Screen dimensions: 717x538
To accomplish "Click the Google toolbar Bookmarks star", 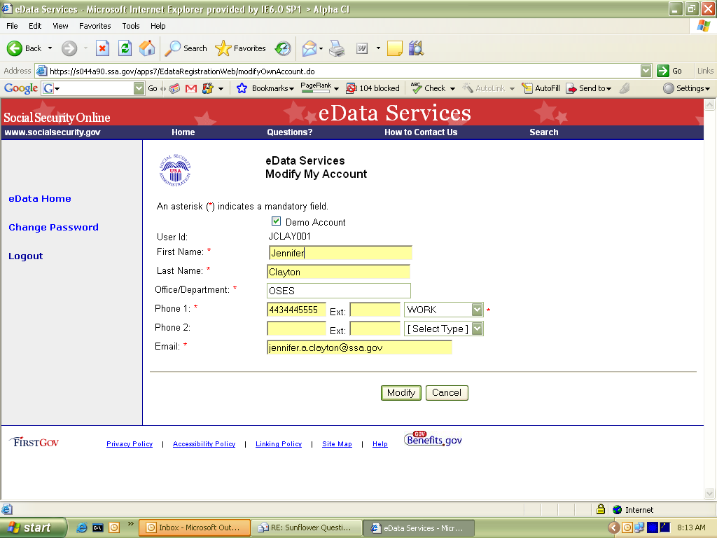I will click(x=242, y=88).
